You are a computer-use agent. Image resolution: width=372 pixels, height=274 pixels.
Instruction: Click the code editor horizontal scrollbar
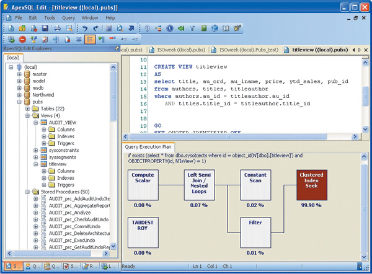(x=228, y=136)
